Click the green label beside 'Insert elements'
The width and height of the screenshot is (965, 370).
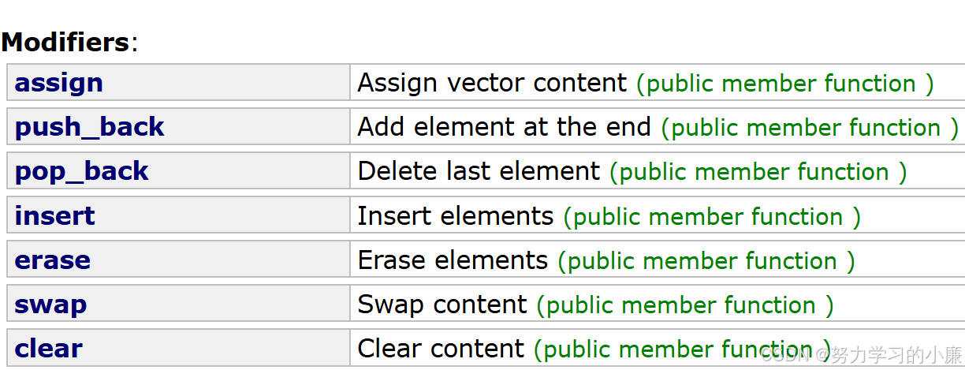712,216
